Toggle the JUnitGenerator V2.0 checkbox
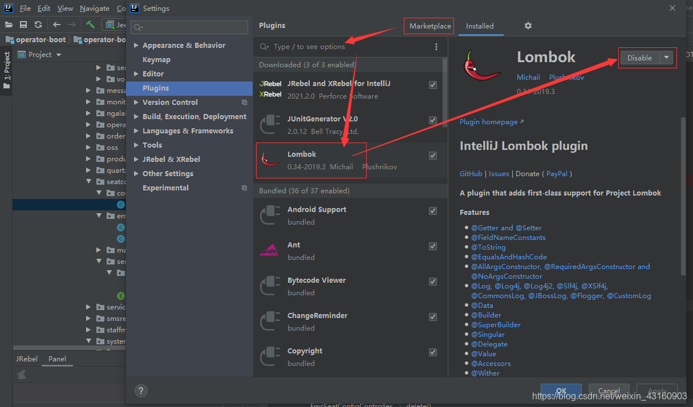 [433, 120]
